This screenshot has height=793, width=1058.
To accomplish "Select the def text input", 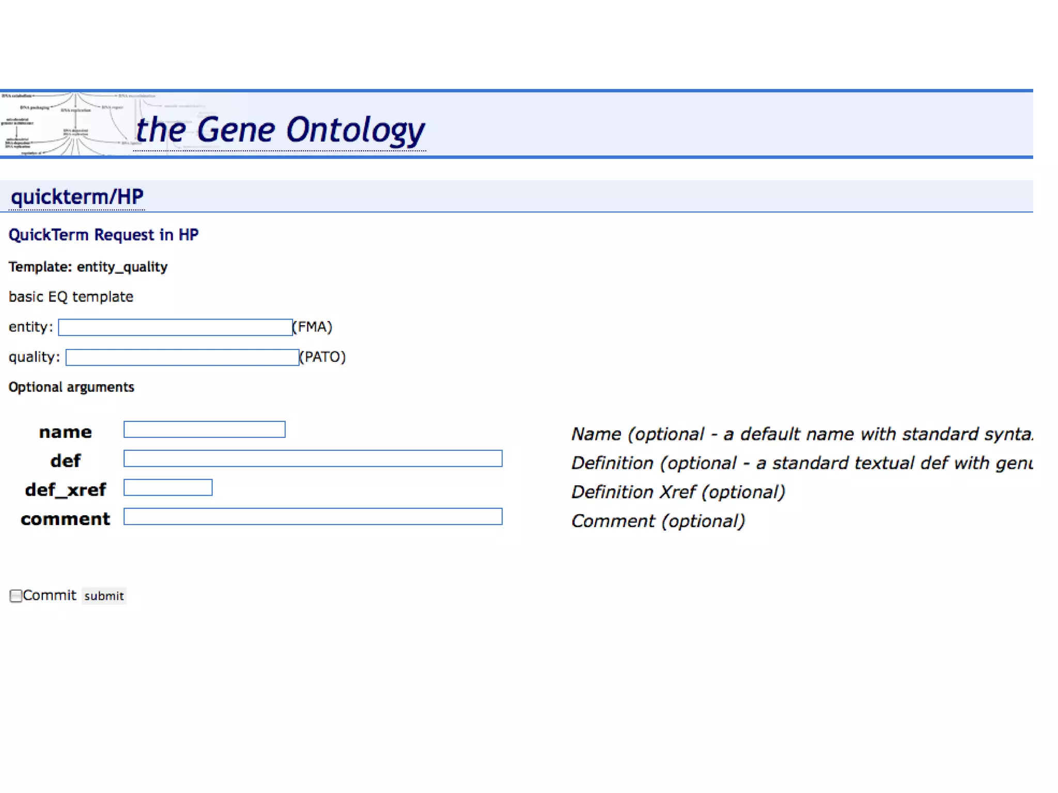I will pos(313,458).
